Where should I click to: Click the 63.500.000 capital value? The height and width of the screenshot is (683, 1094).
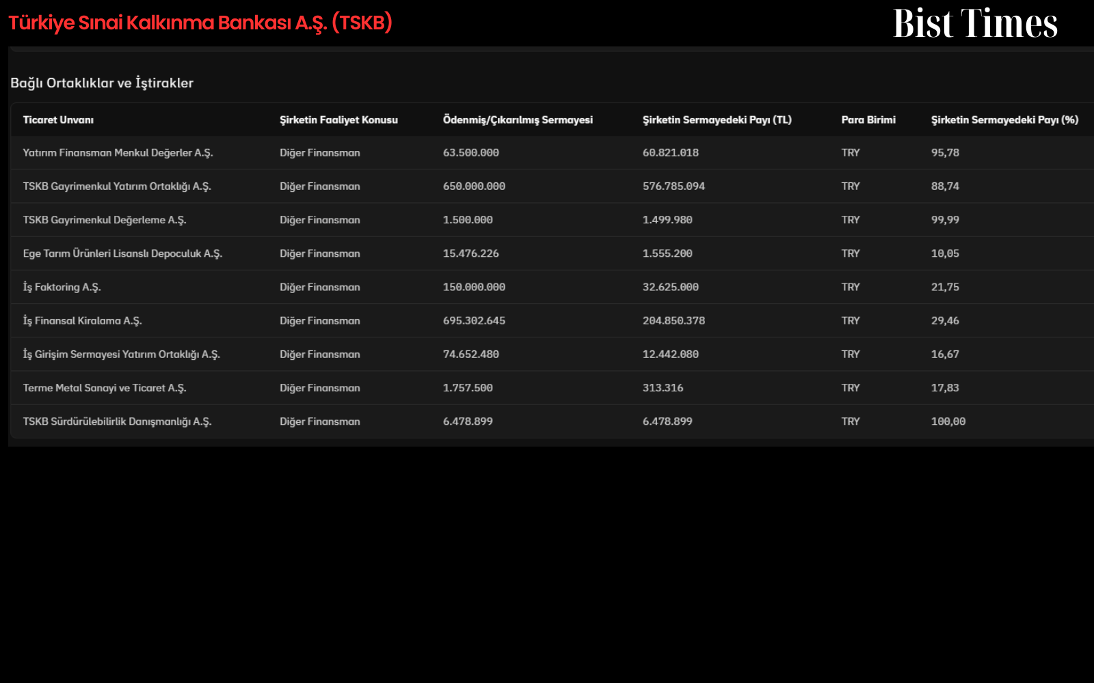click(471, 153)
